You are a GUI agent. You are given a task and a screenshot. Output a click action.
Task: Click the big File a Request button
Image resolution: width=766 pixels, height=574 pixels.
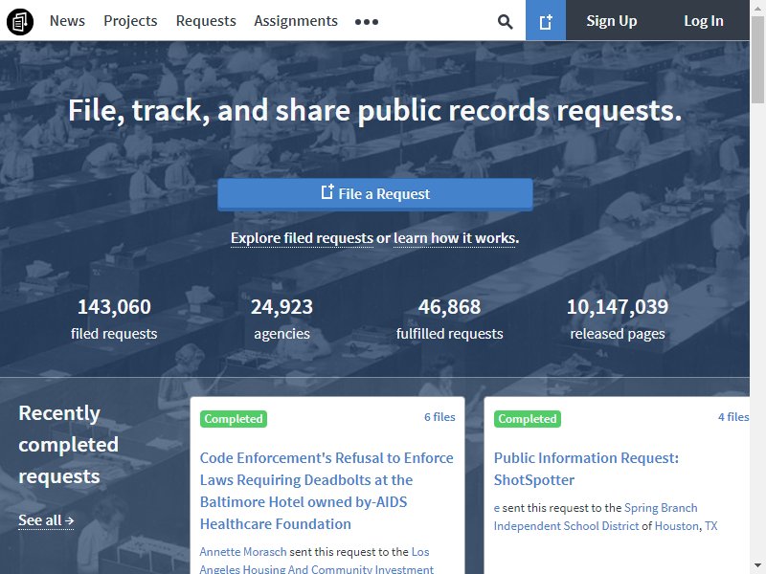[x=375, y=194]
